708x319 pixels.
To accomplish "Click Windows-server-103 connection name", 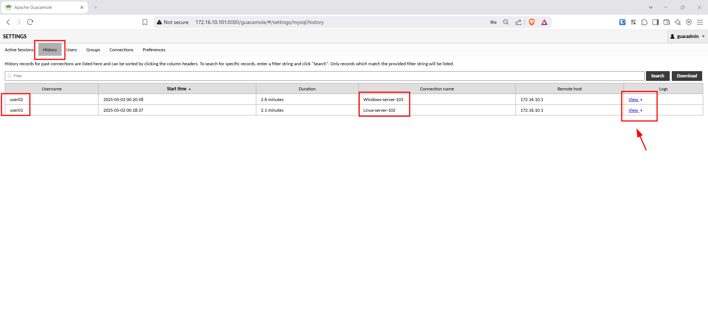I will [x=383, y=100].
